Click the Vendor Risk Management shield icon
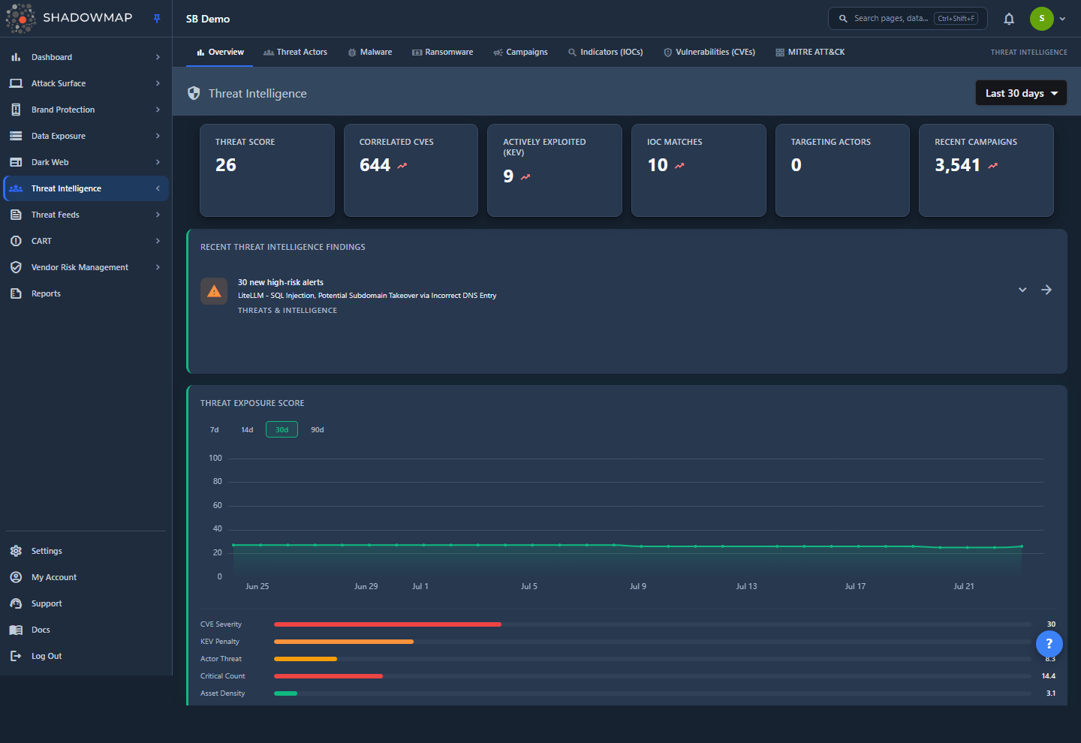1081x743 pixels. [16, 267]
